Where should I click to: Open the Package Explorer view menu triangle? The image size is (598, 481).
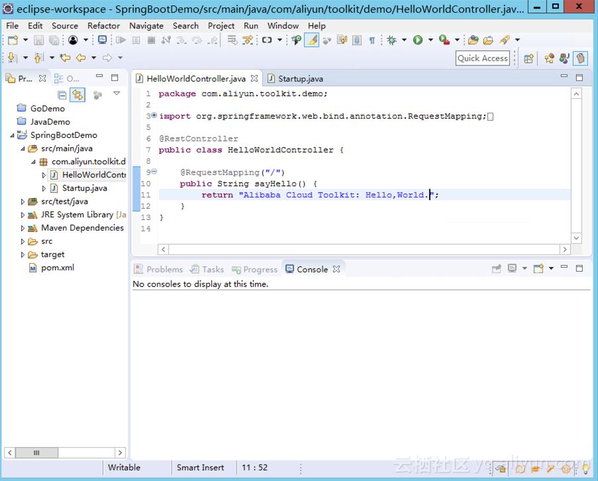[117, 93]
